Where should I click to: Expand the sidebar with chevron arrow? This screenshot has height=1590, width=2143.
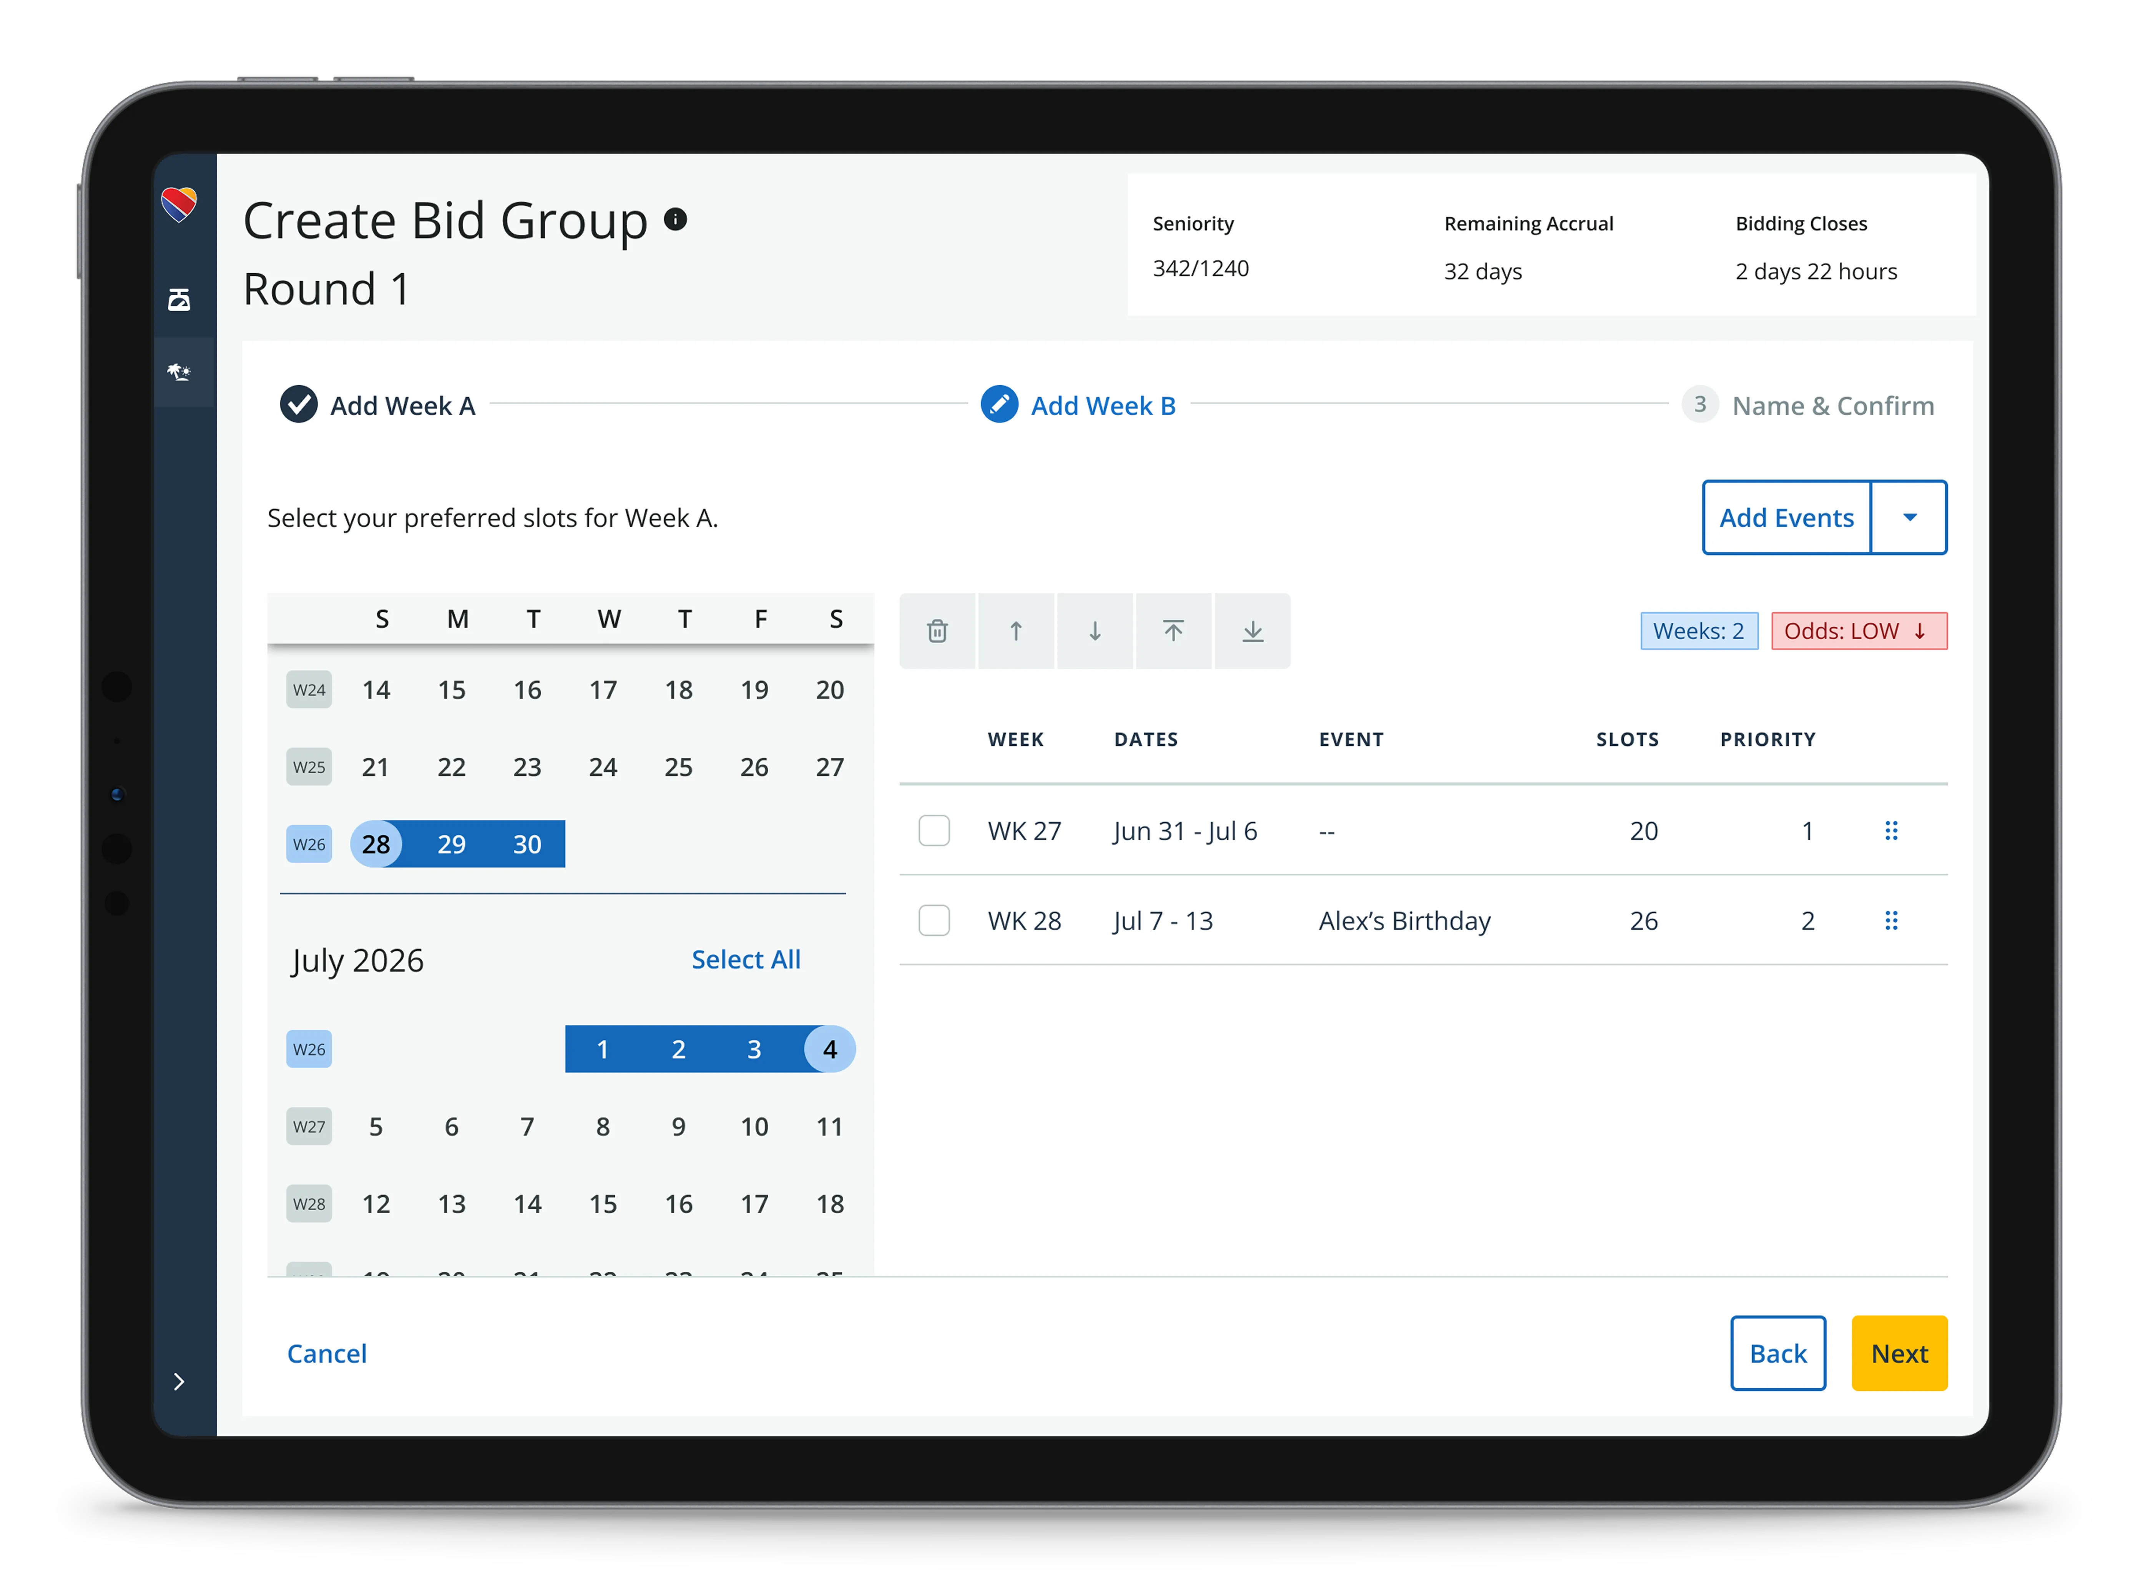click(x=179, y=1381)
